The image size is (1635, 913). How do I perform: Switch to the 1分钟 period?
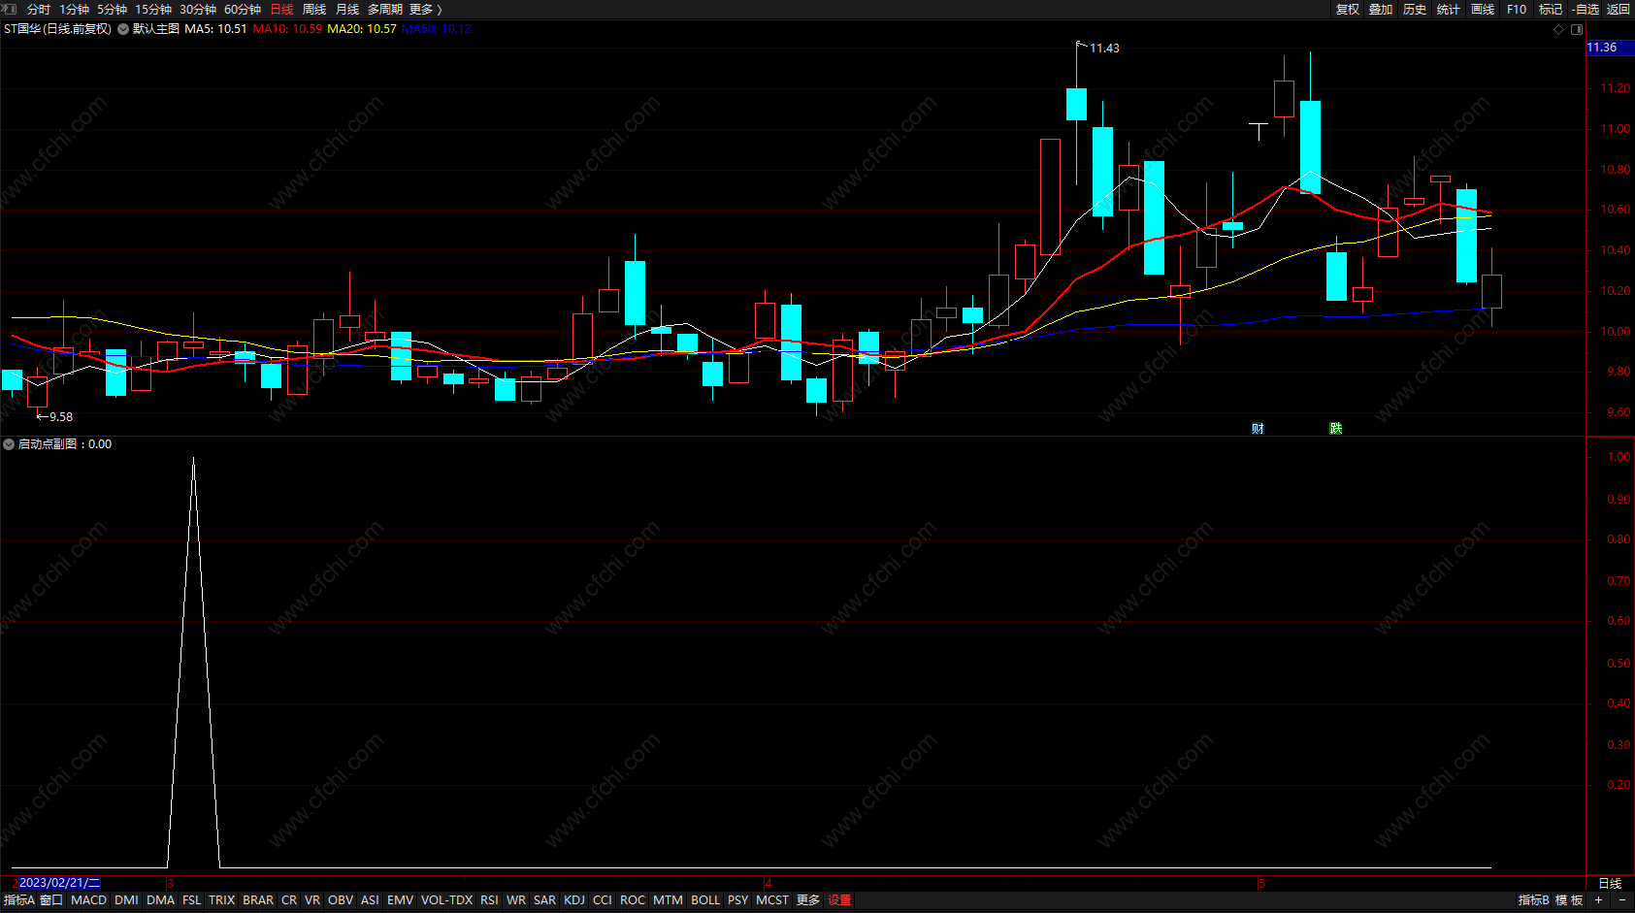(75, 9)
